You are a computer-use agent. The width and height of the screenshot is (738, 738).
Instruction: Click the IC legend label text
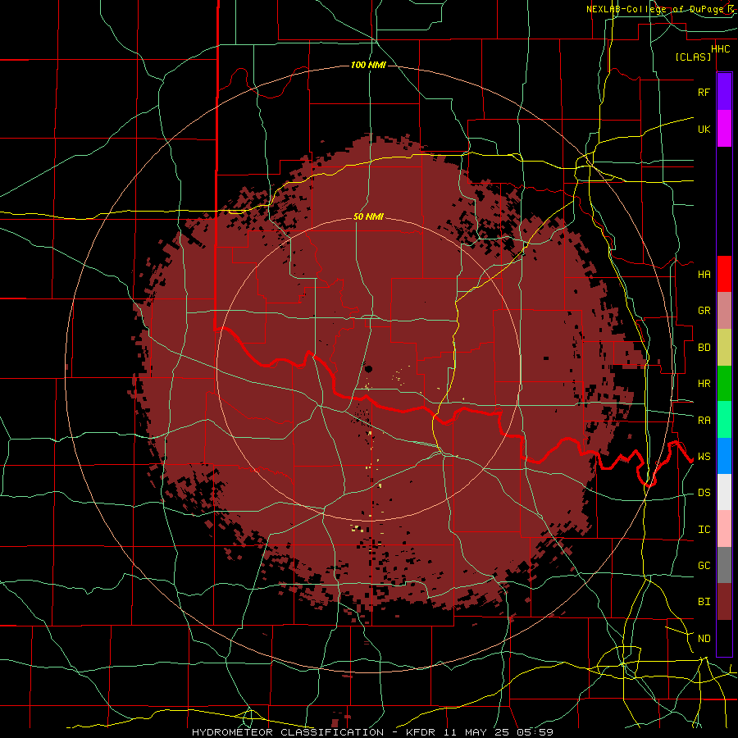click(x=704, y=529)
